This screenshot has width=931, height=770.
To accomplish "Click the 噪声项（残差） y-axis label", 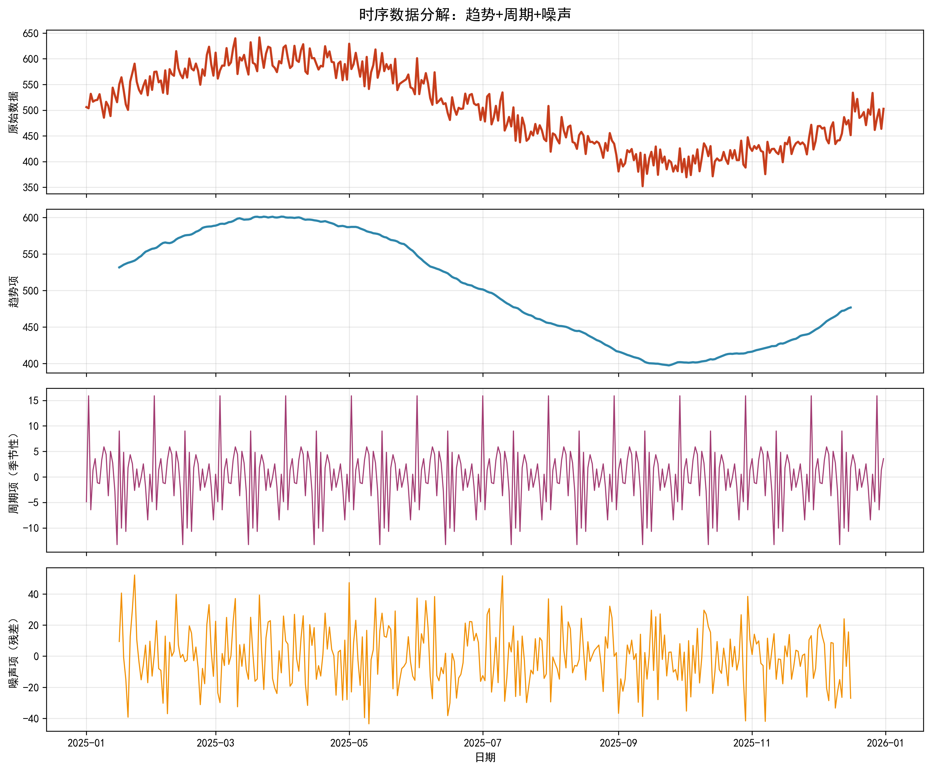I will point(14,652).
